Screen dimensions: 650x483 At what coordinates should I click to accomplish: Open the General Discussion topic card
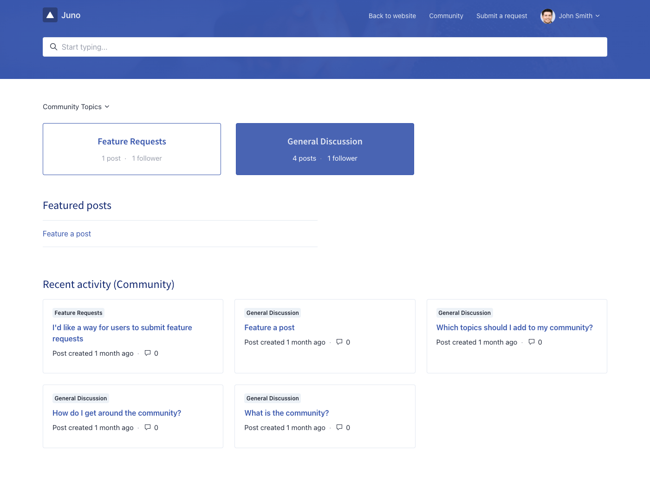[325, 149]
